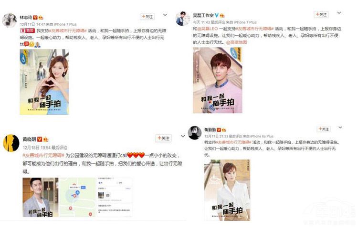
Task: Follow 林志玲 with the +关注 button
Action: [x=147, y=17]
